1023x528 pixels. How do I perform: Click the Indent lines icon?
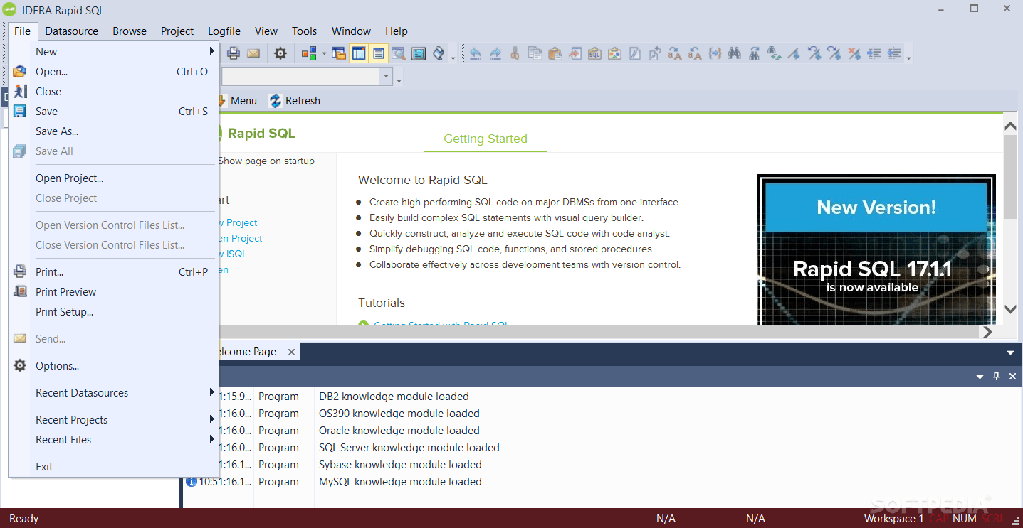(874, 53)
